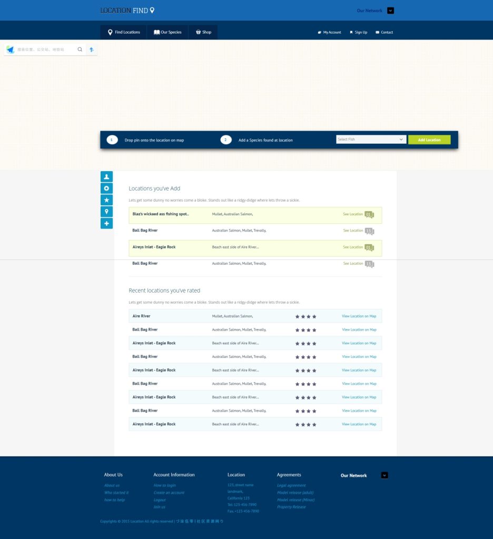Expand Our Network dropdown in footer

click(384, 475)
